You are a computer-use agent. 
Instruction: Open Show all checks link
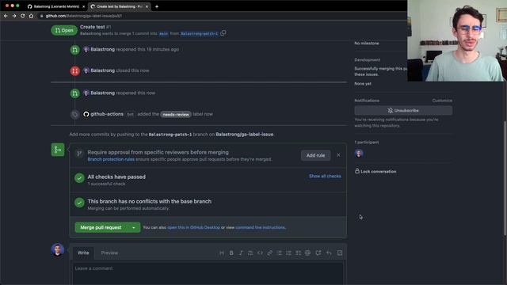pyautogui.click(x=325, y=176)
